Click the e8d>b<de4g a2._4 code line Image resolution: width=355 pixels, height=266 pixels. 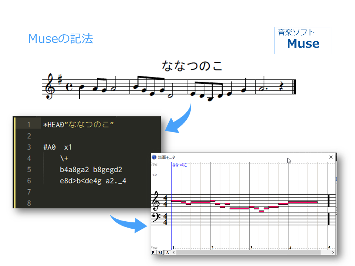[x=93, y=181]
